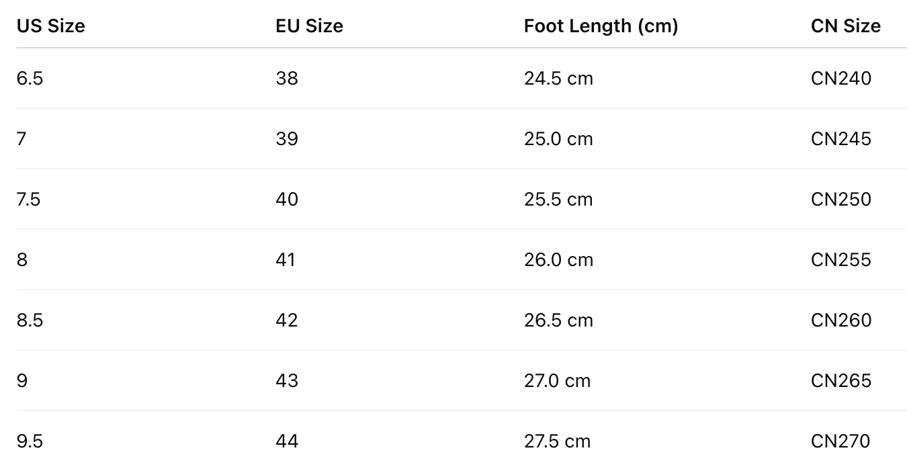Click the 24.5 cm foot length cell
The width and height of the screenshot is (907, 469).
[558, 79]
